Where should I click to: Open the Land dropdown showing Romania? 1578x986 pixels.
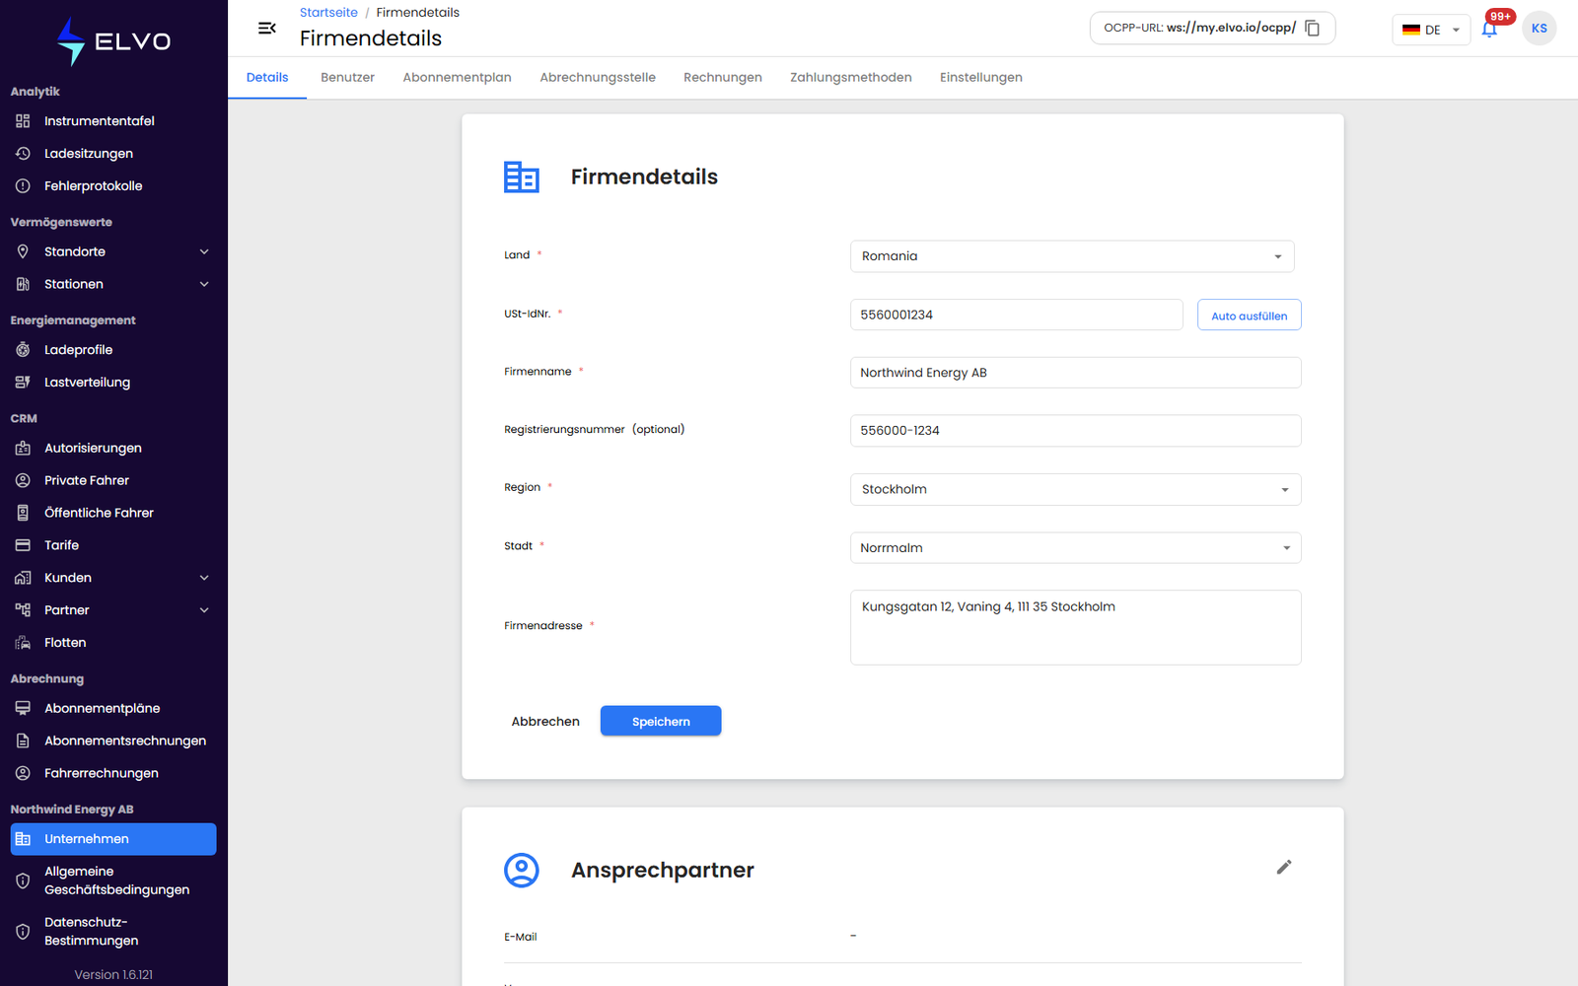(1072, 256)
